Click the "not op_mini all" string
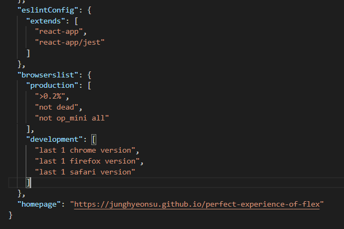Screen dimensions: 344x229 tap(72, 118)
